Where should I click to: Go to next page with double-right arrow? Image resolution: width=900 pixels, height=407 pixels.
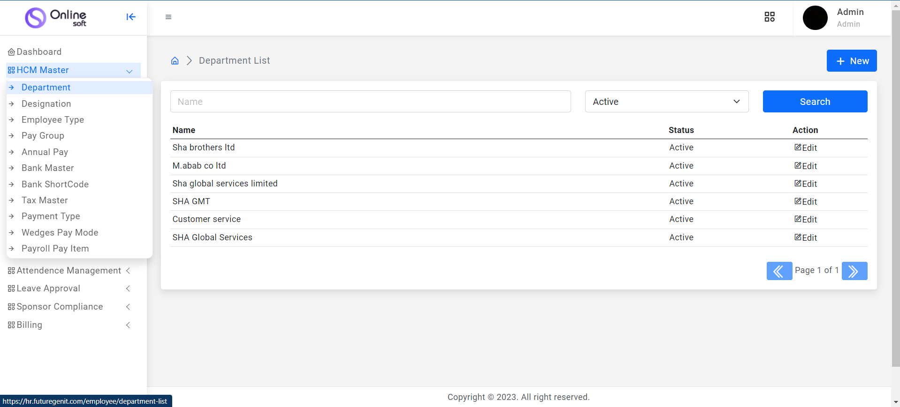[854, 271]
